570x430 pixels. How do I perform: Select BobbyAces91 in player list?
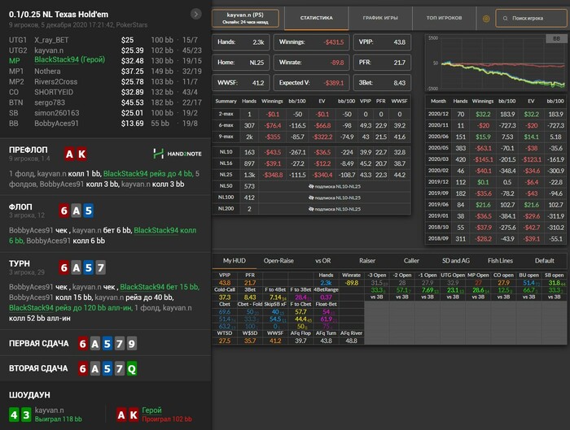point(56,124)
